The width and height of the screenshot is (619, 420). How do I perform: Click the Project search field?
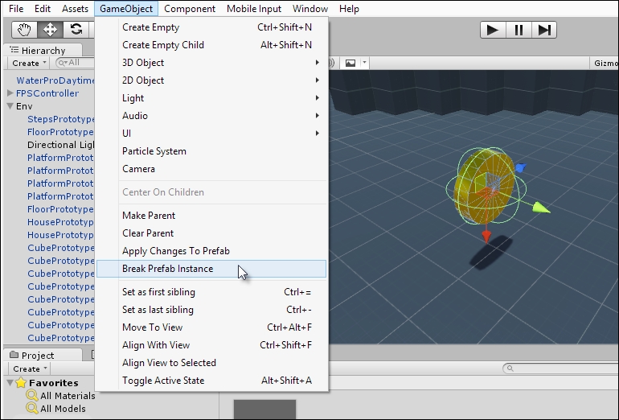click(x=559, y=369)
